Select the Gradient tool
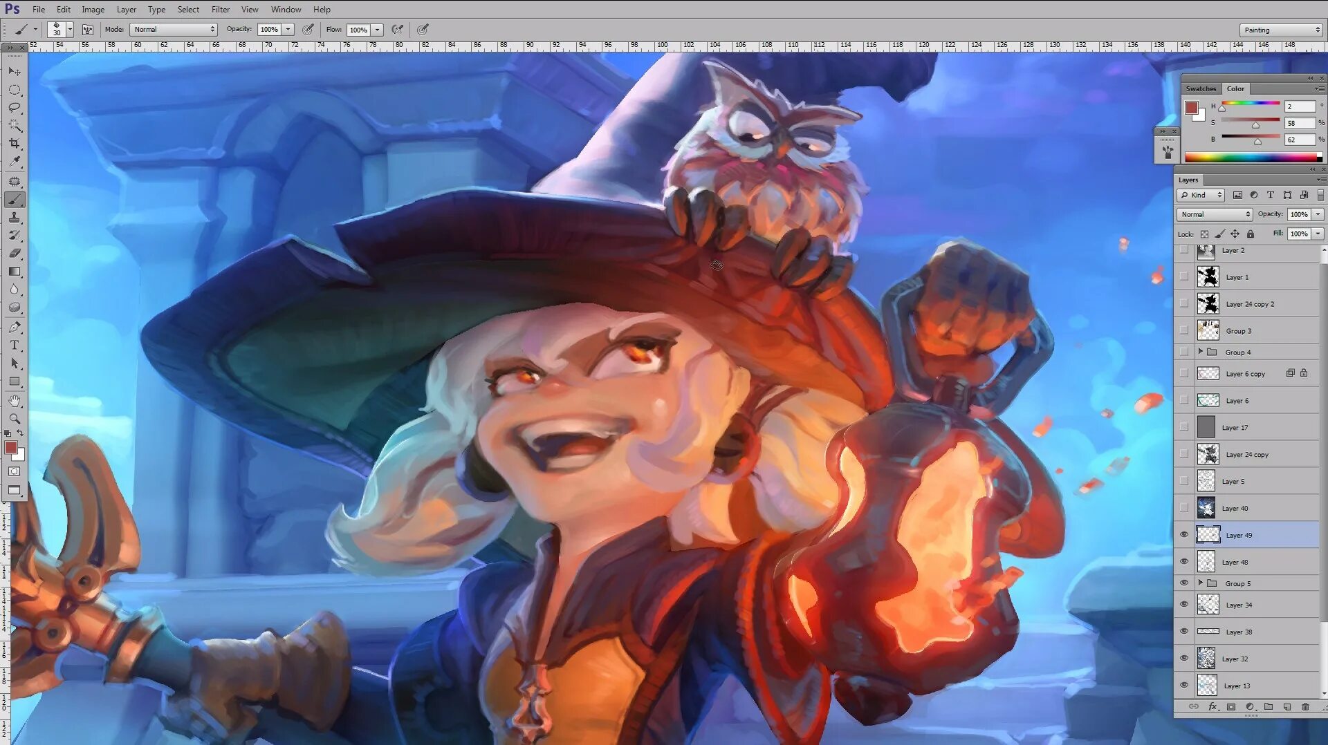Viewport: 1328px width, 745px height. pyautogui.click(x=14, y=272)
